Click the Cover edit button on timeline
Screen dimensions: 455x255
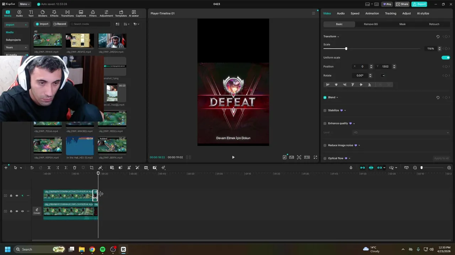click(x=37, y=211)
